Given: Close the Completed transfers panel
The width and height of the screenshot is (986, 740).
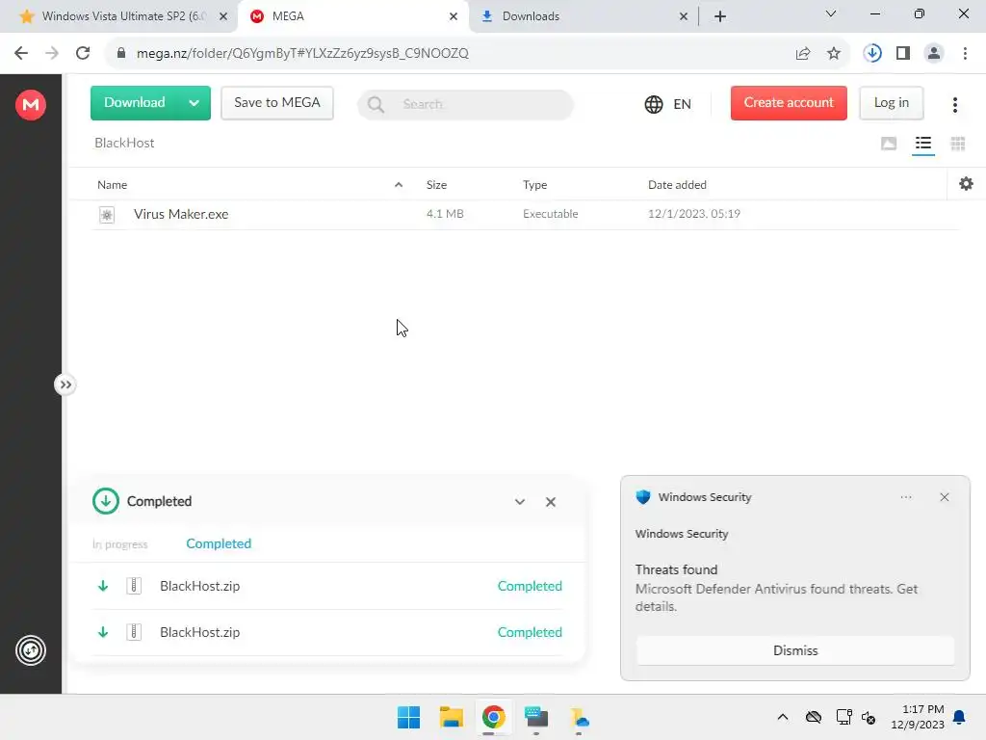Looking at the screenshot, I should tap(550, 501).
